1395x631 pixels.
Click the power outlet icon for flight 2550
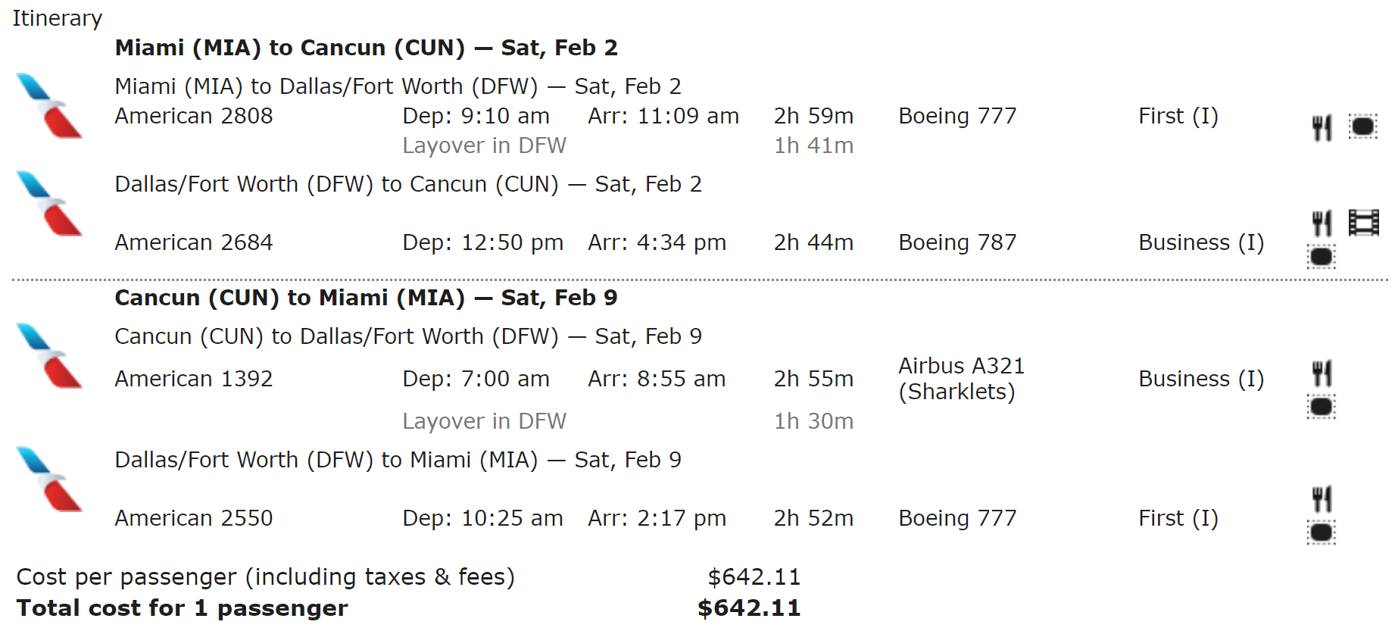click(1322, 533)
